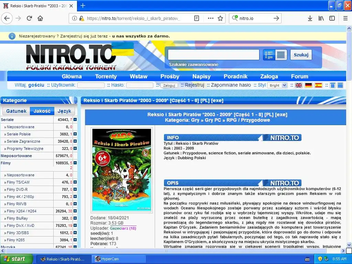
Task: Select the compact lines view search icon
Action: 281,55
